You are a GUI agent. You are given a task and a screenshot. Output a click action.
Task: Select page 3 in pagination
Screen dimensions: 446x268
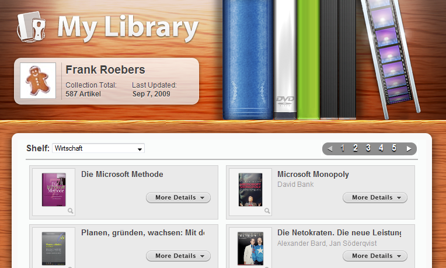[368, 148]
